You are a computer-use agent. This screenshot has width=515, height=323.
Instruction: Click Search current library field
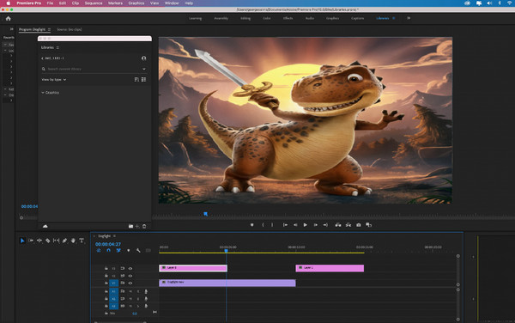tap(94, 69)
